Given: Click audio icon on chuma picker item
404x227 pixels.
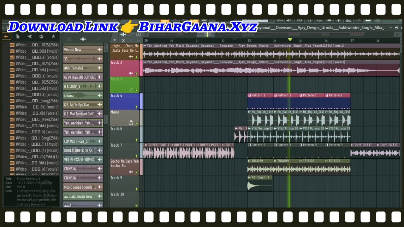Looking at the screenshot, I should (x=99, y=96).
